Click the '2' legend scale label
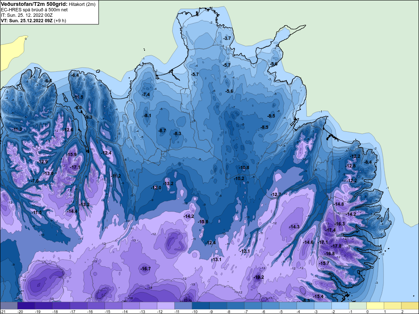 402,311
